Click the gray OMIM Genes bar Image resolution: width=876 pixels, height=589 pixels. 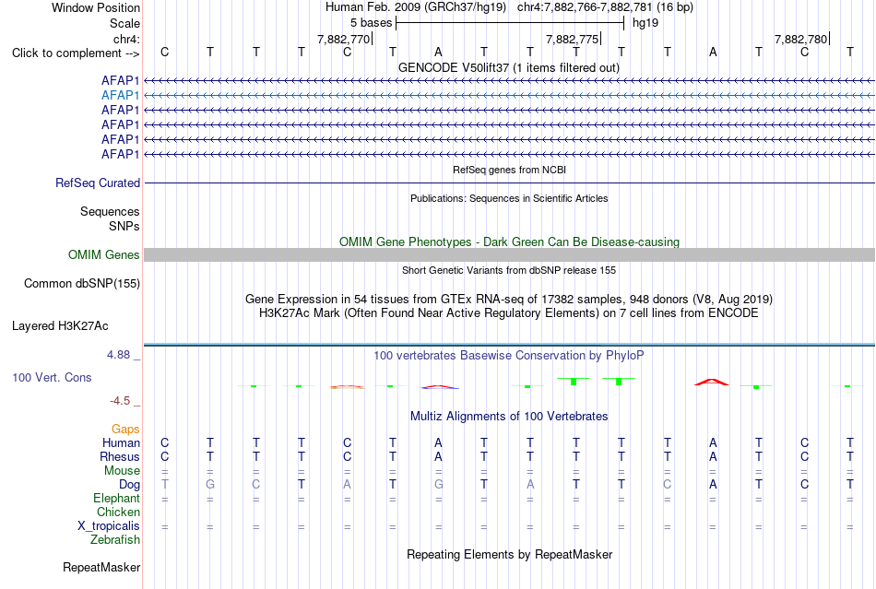[510, 255]
